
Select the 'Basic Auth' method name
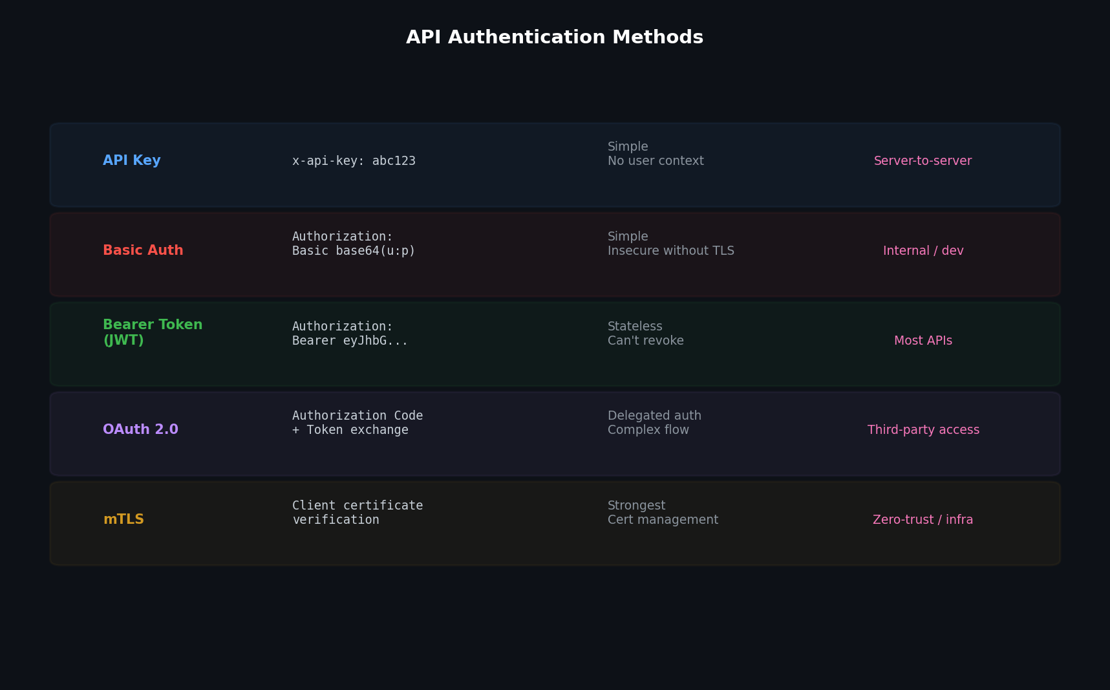143,250
